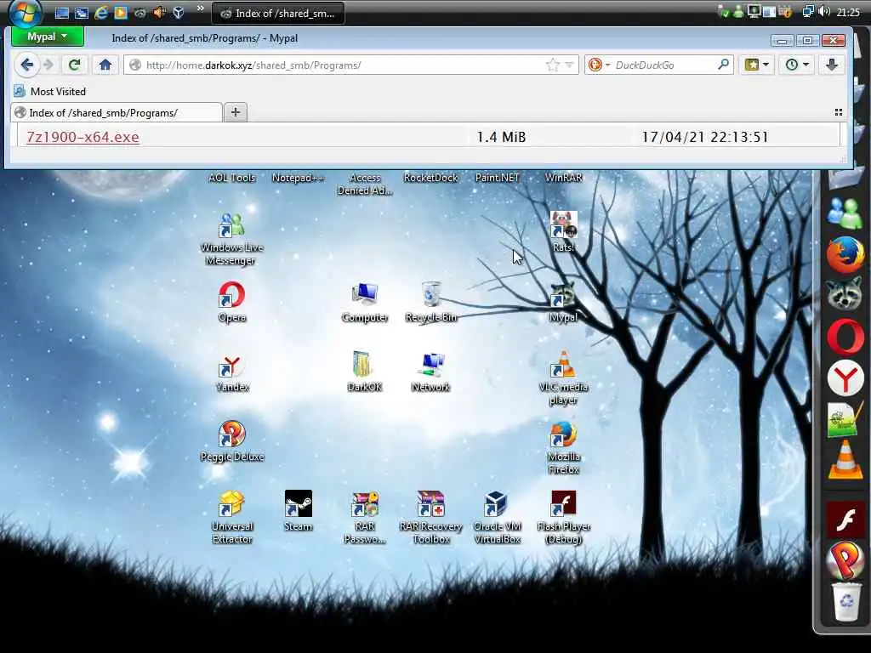Select the Computer desktop icon

click(x=364, y=302)
